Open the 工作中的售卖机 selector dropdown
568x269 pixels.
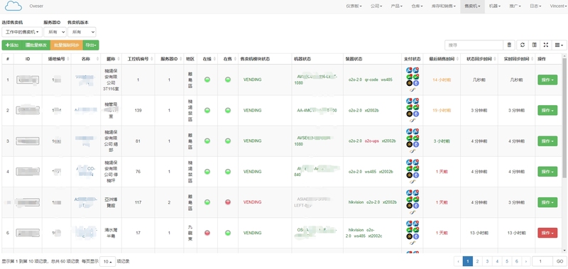click(x=22, y=32)
